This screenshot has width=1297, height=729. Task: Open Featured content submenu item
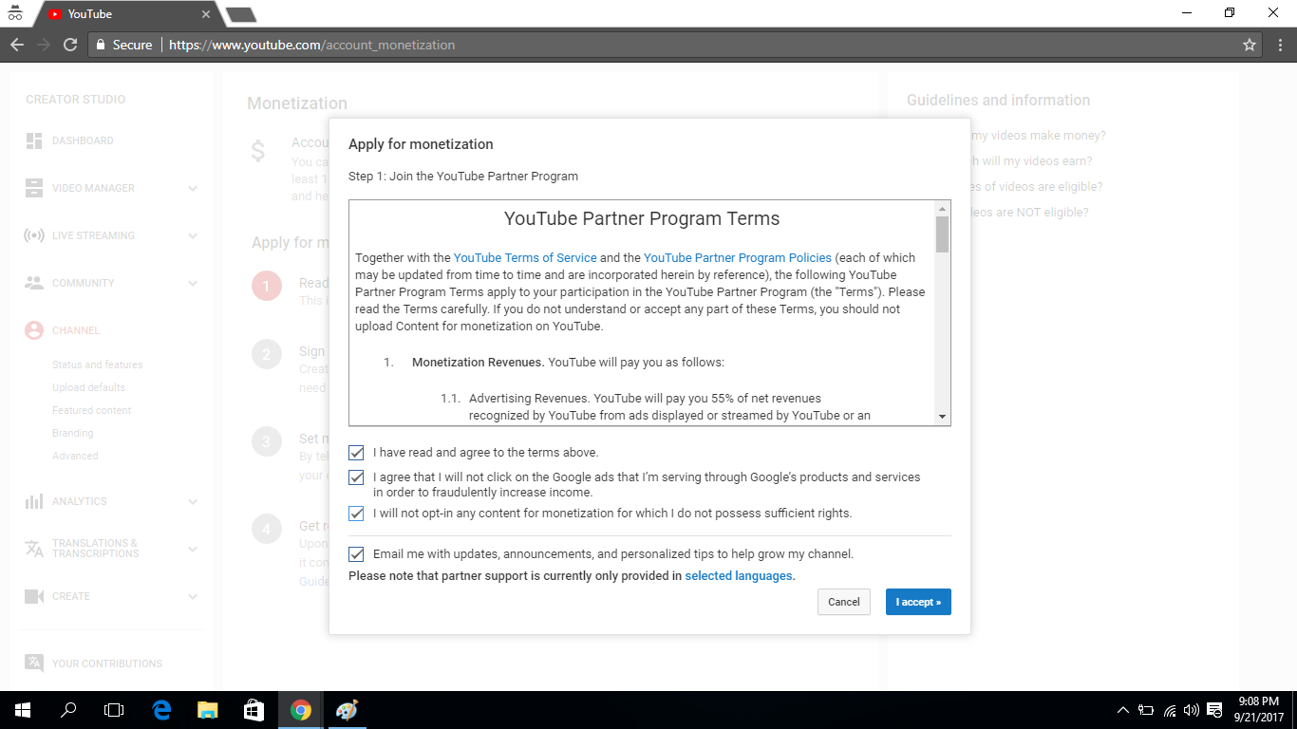point(92,410)
